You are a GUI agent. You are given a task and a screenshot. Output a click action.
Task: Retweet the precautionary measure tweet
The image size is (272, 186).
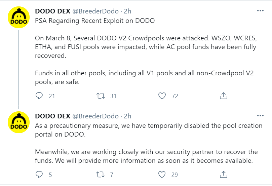click(x=101, y=175)
